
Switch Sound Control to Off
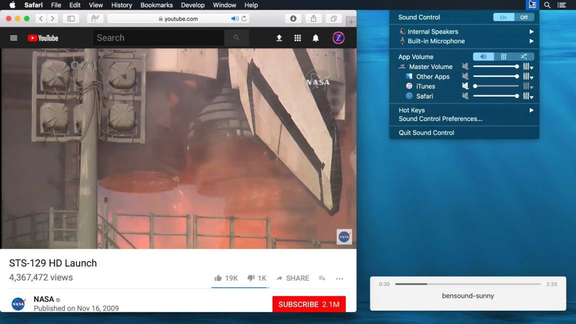coord(524,17)
